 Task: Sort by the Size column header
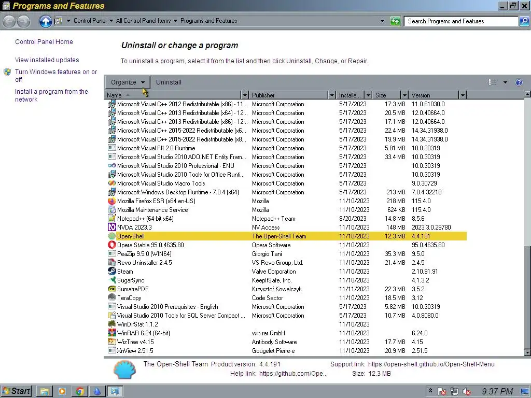click(x=387, y=95)
